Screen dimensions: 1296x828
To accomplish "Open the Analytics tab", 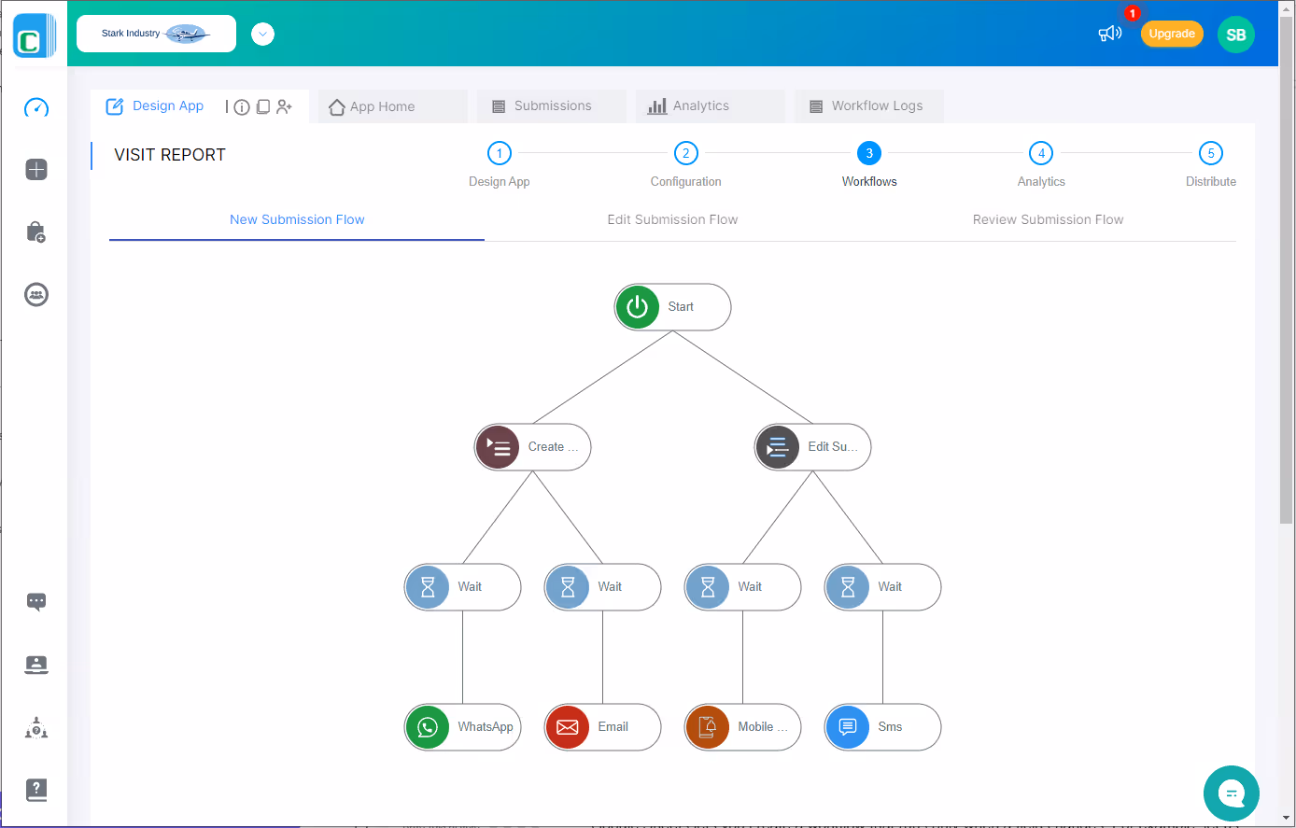I will [710, 106].
